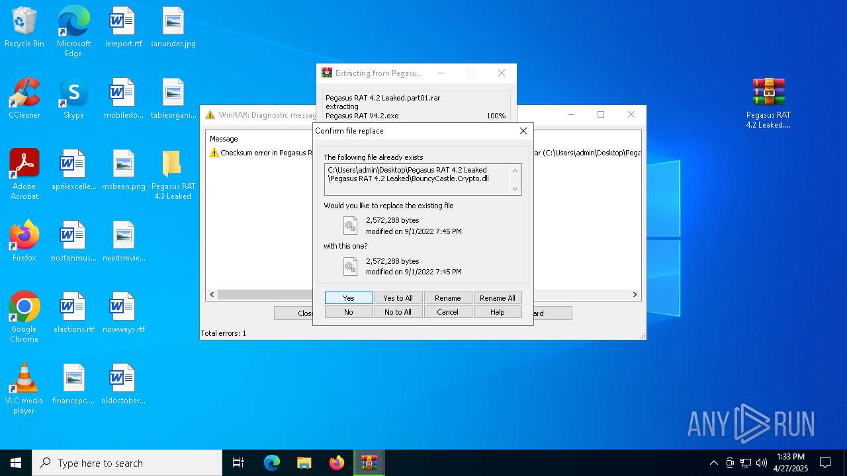847x476 pixels.
Task: Select needsrevie... image icon
Action: (x=123, y=241)
